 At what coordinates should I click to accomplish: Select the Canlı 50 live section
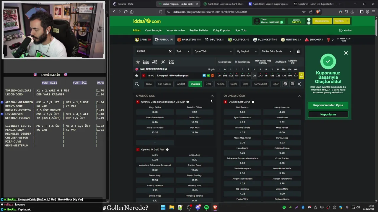pyautogui.click(x=143, y=39)
